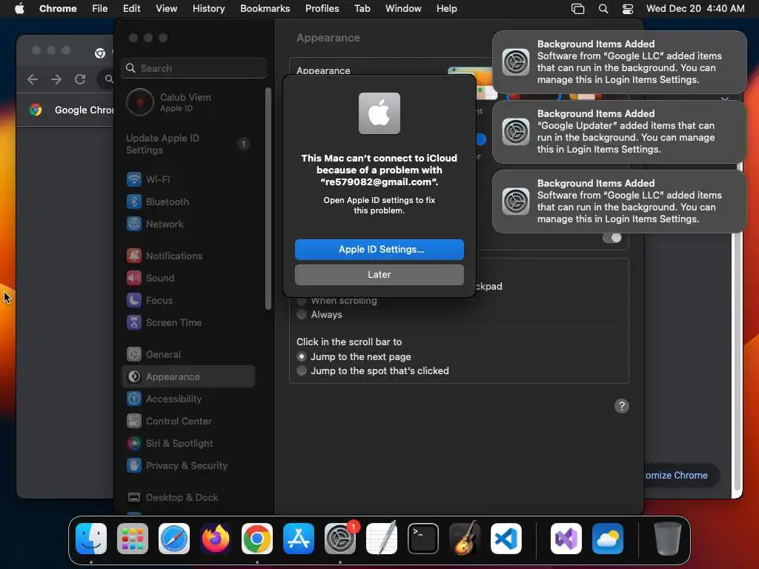This screenshot has height=569, width=759.
Task: Open Siri & Spotlight settings
Action: [x=188, y=444]
